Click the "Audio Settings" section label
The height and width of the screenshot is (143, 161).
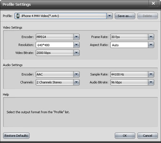pyautogui.click(x=13, y=65)
